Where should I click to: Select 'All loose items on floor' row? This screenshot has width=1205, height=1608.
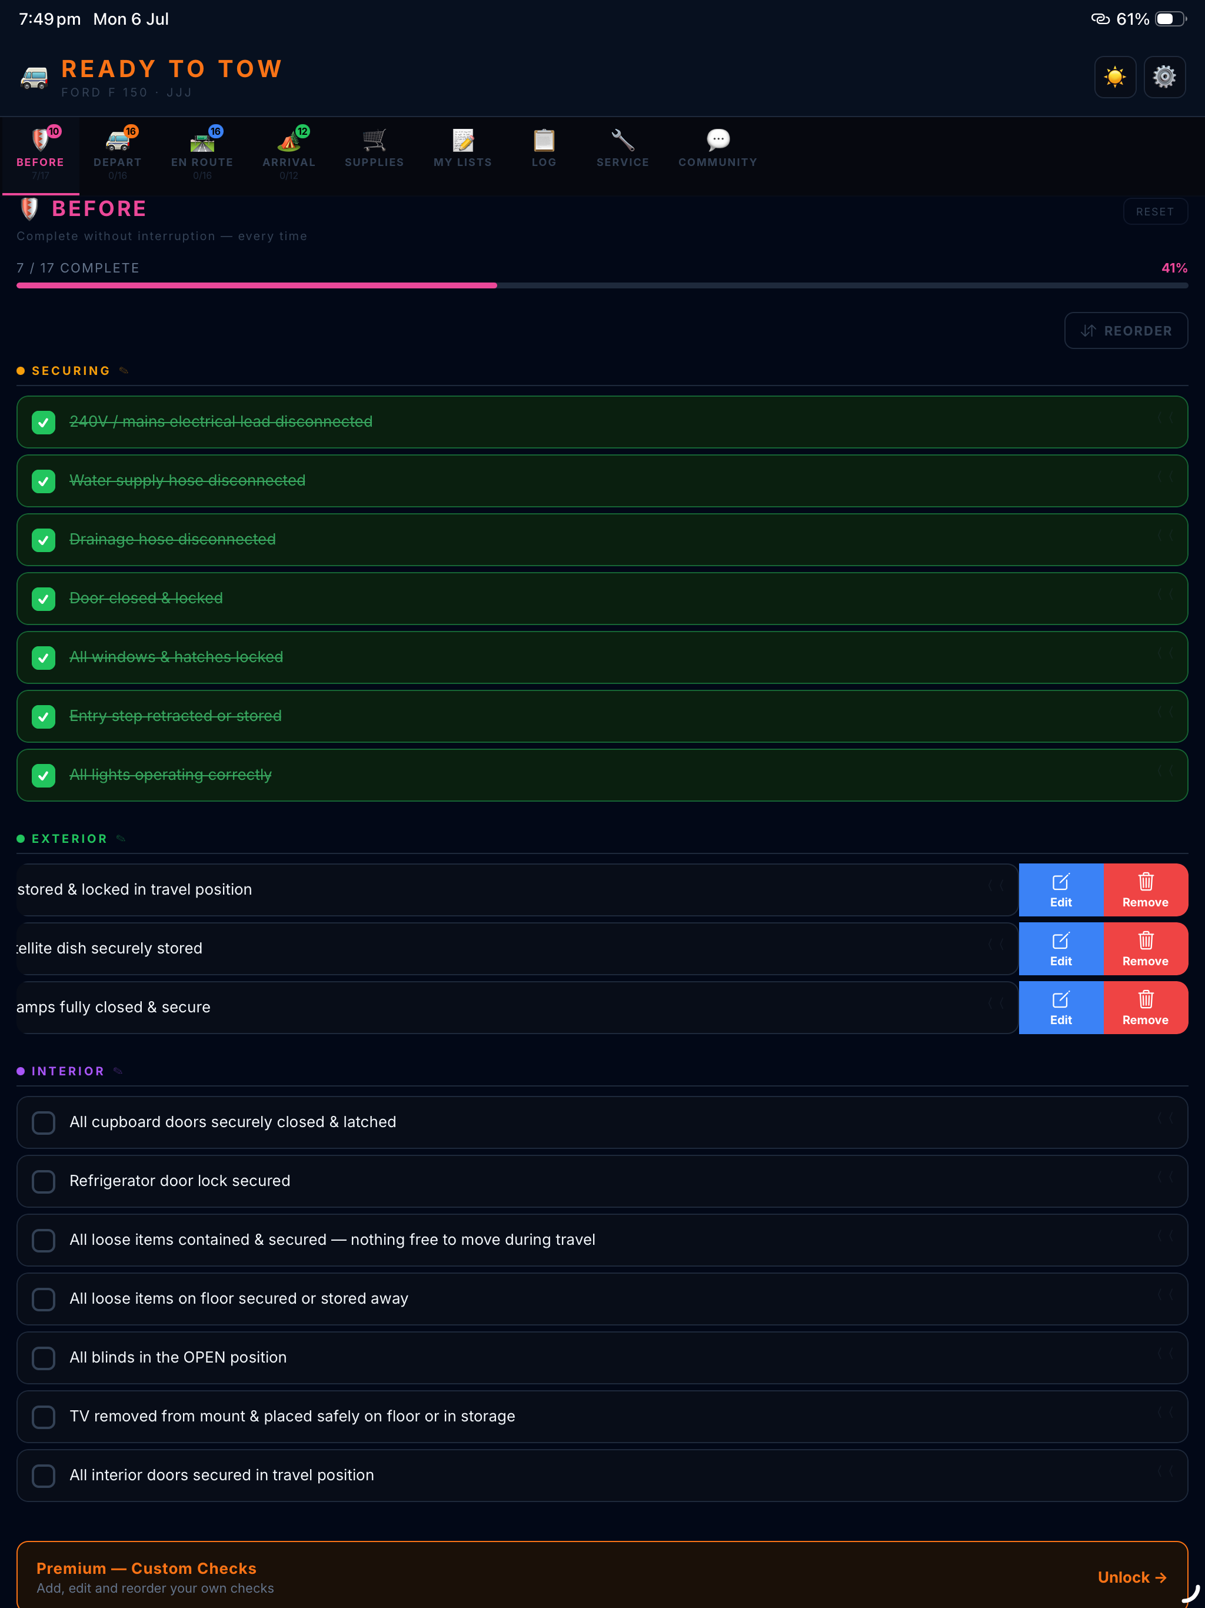click(602, 1299)
